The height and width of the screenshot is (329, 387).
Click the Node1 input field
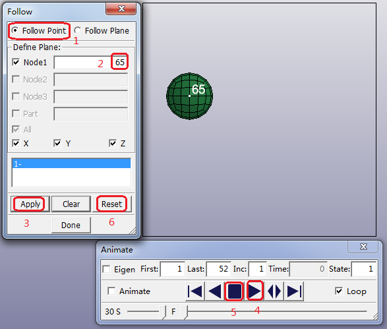91,62
